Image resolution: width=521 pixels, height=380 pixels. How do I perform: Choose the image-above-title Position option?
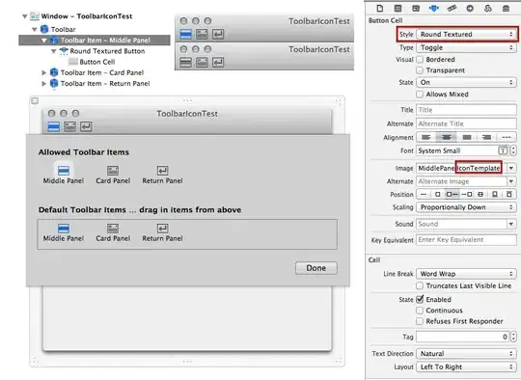click(x=509, y=194)
